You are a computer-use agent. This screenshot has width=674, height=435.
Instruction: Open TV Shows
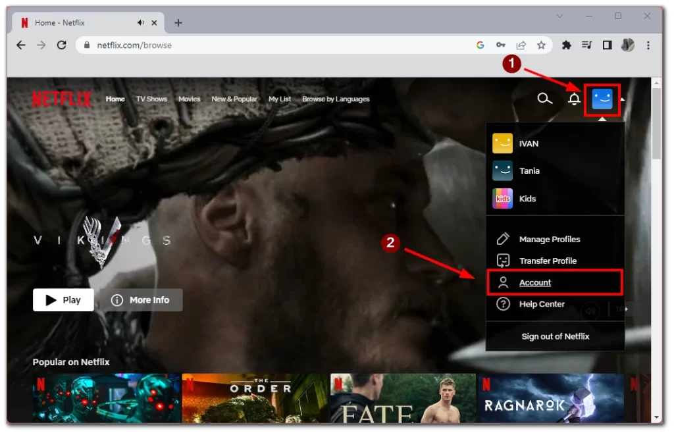pyautogui.click(x=151, y=99)
